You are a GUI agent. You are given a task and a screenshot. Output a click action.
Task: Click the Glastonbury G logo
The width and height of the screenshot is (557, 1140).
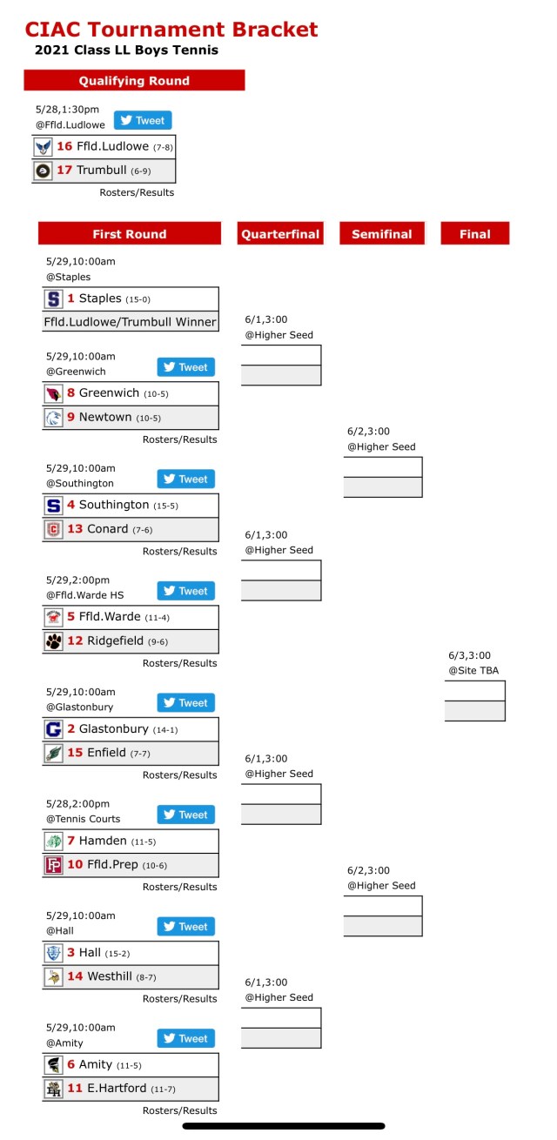pos(54,729)
